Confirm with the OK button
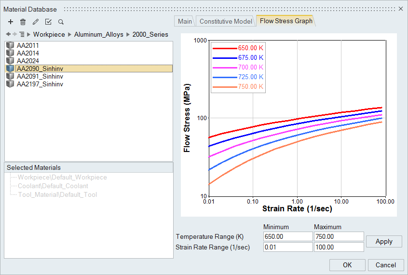Viewport: 408px width, 275px height. pos(347,265)
